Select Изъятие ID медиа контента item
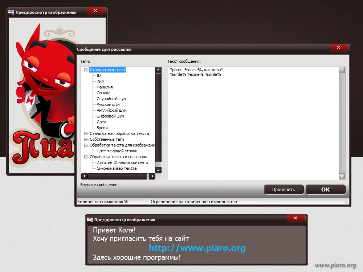Screen dimensions: 363x272 (122, 162)
